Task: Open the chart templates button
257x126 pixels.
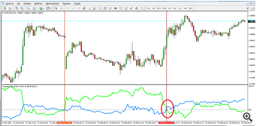Action: [48, 8]
